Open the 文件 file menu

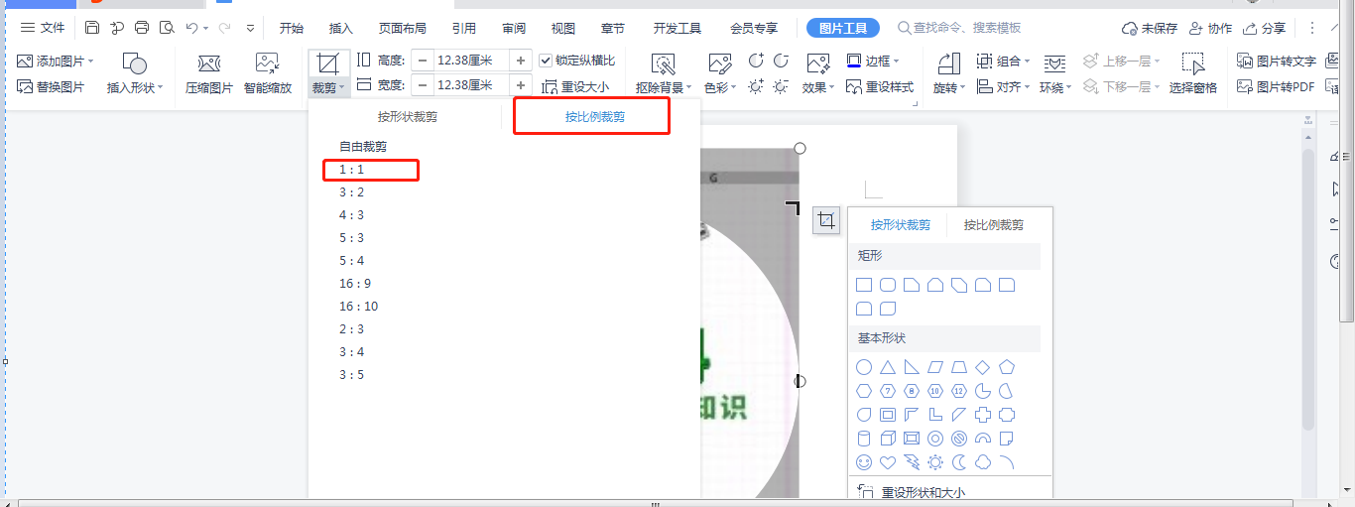(43, 28)
